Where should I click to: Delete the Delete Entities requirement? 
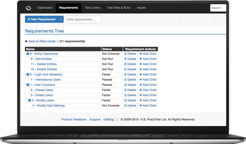130,64
